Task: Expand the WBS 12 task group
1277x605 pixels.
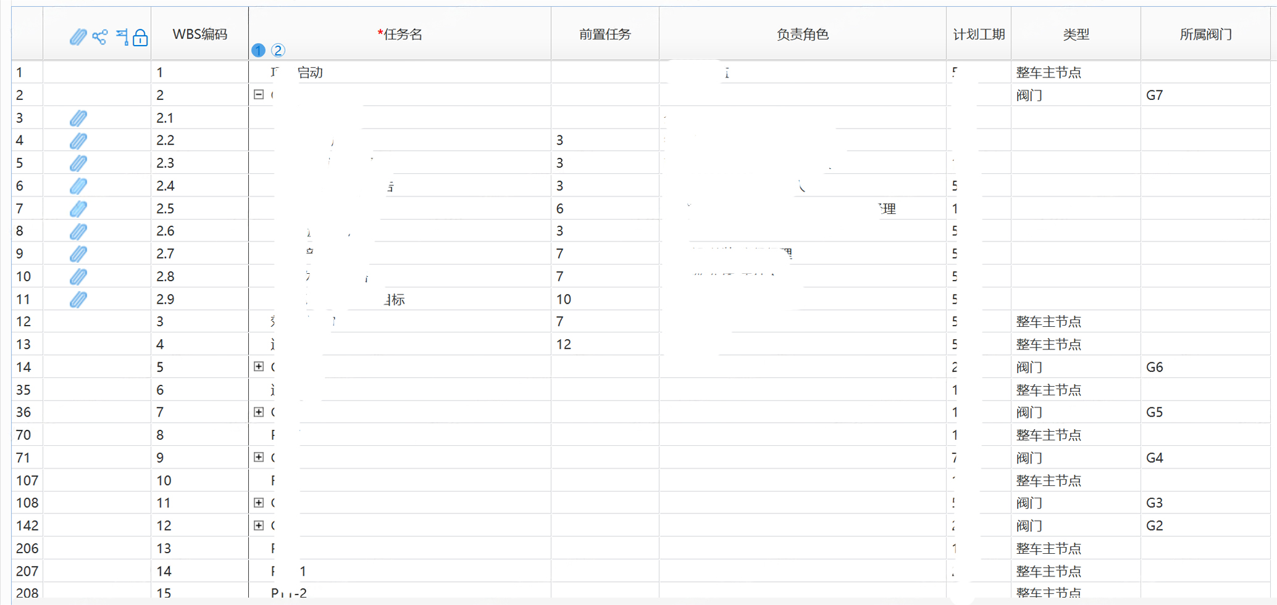Action: 259,525
